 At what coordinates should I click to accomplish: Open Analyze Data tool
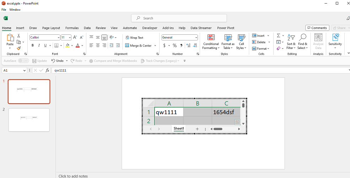[318, 41]
